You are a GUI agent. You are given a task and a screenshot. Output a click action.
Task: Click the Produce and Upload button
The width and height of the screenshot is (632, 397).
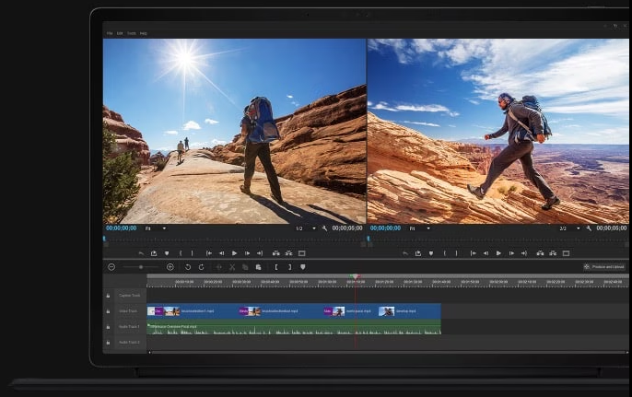[603, 267]
